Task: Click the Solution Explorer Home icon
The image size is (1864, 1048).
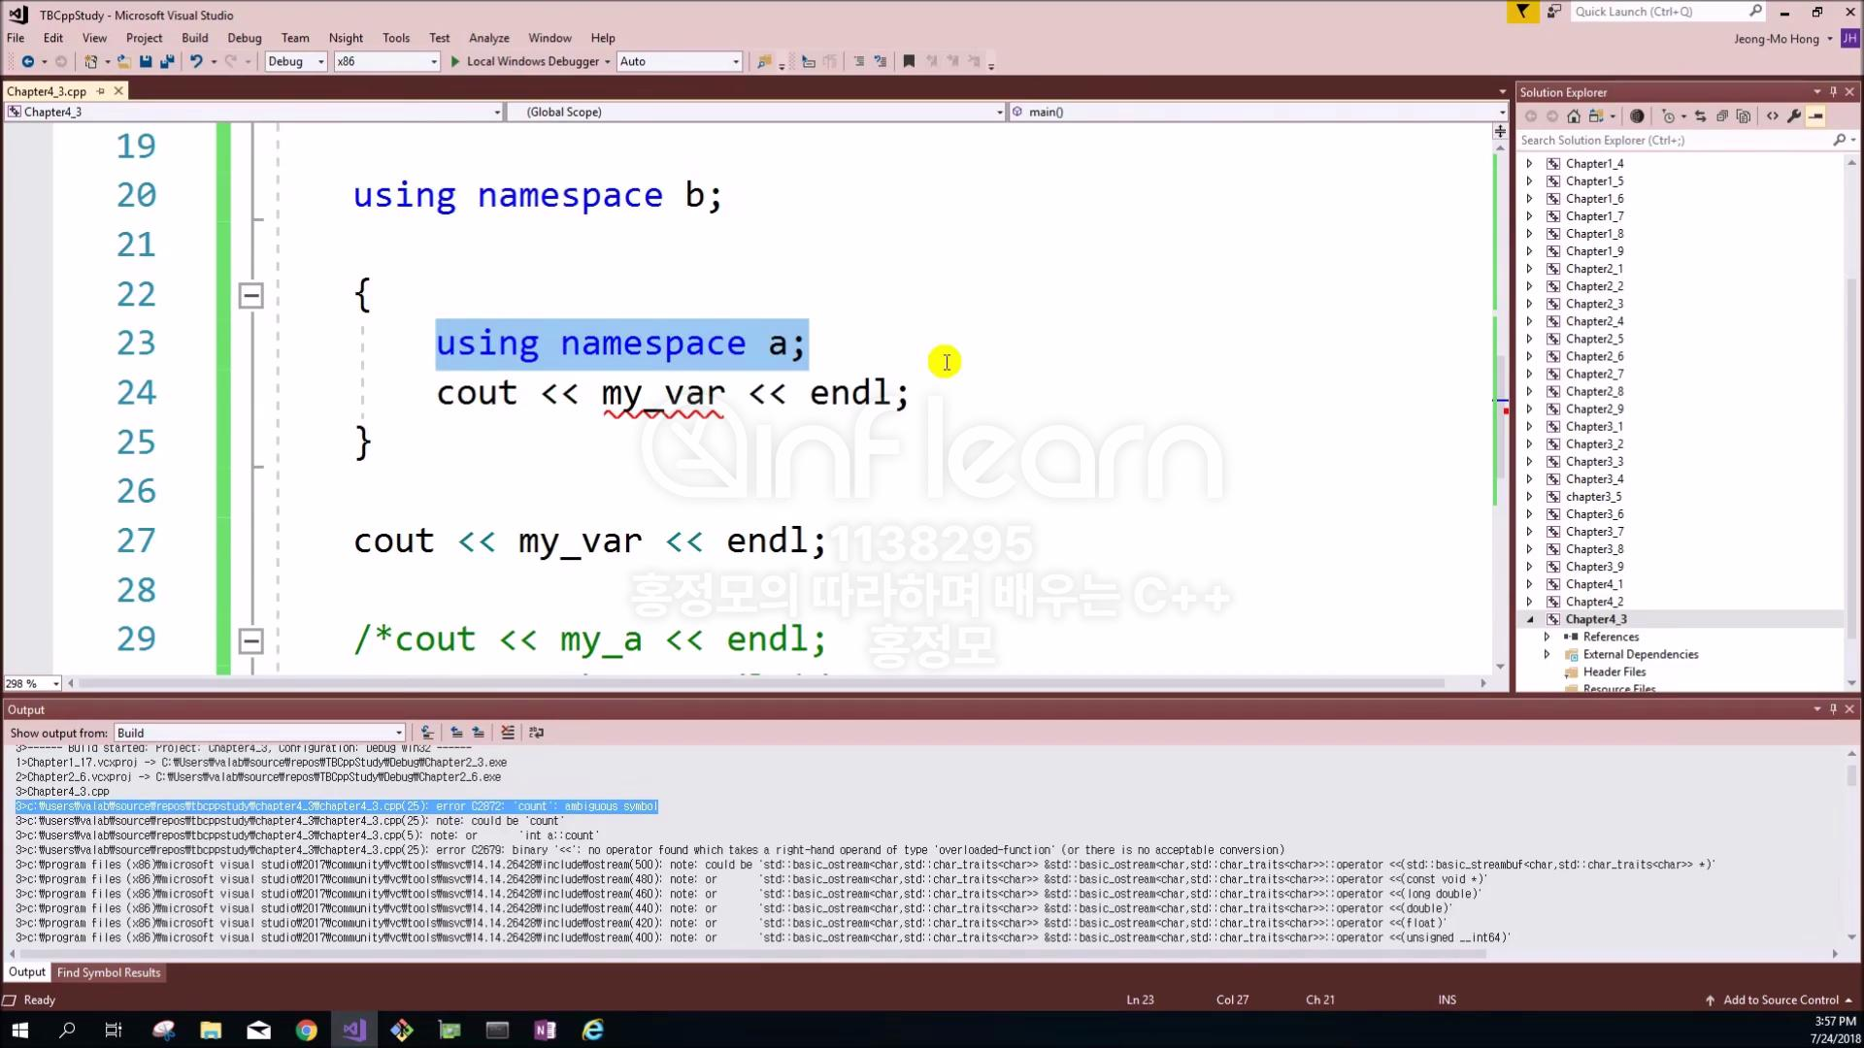Action: [x=1574, y=116]
